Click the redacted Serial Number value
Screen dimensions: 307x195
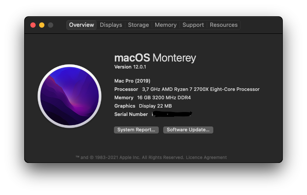point(172,114)
